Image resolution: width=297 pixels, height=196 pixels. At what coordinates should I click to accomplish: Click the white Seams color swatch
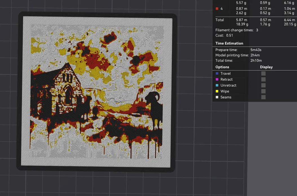[217, 97]
